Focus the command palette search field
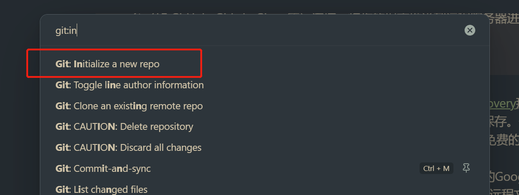519x195 pixels. pos(256,31)
